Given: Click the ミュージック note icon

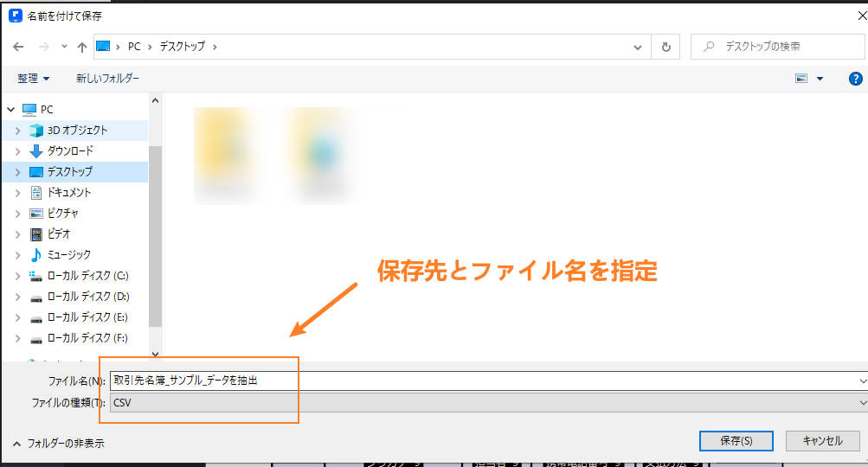Looking at the screenshot, I should coord(36,255).
